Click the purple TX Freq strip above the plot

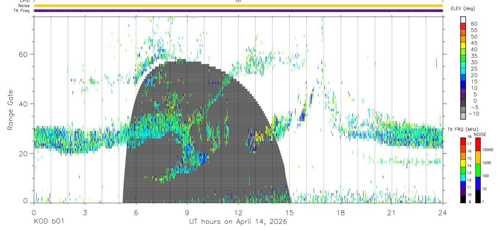point(238,11)
